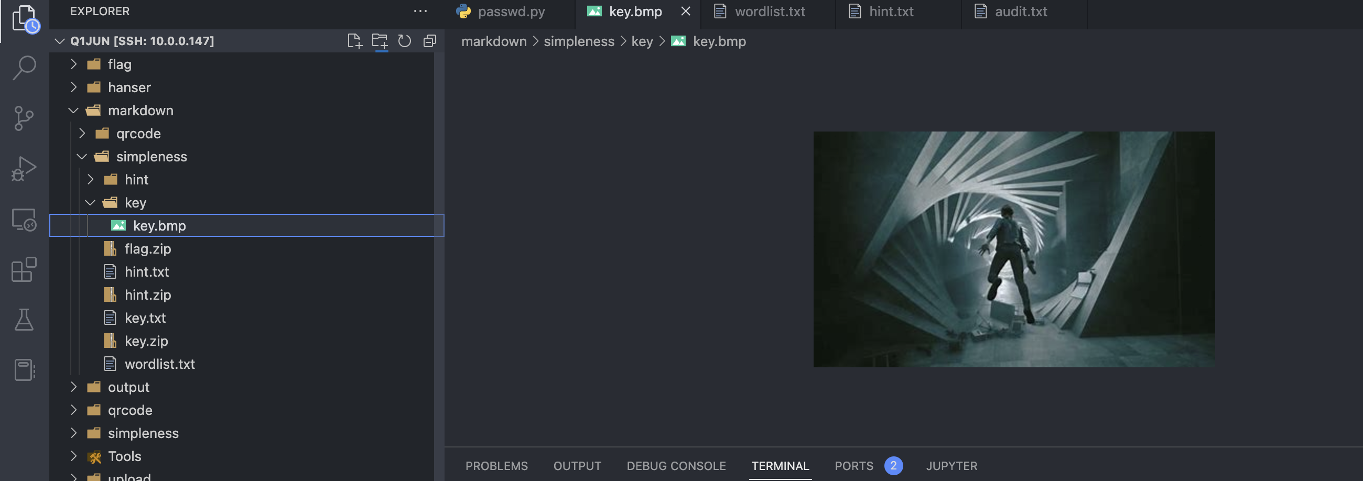The image size is (1363, 481).
Task: Collapse the simpleness folder under markdown
Action: (82, 157)
